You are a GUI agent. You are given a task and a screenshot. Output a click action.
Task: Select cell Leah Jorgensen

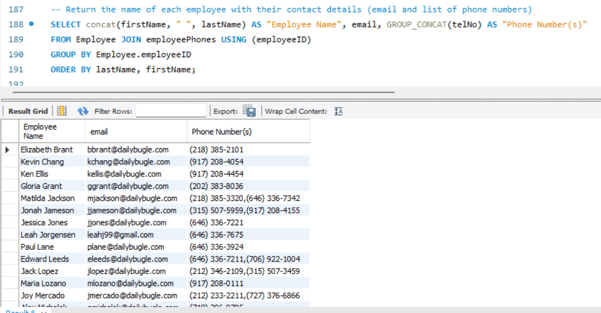click(x=52, y=235)
